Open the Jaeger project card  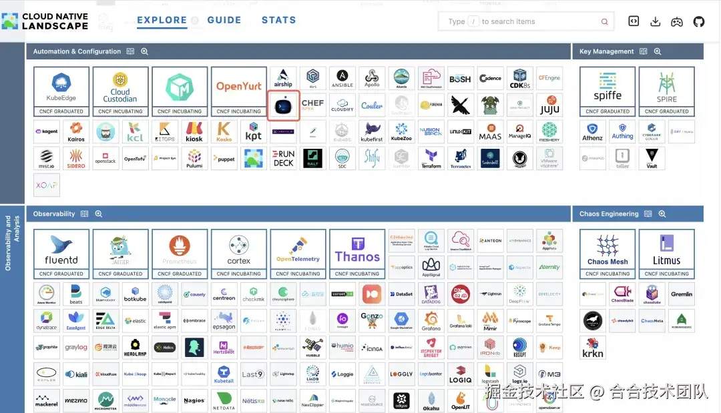tap(120, 254)
